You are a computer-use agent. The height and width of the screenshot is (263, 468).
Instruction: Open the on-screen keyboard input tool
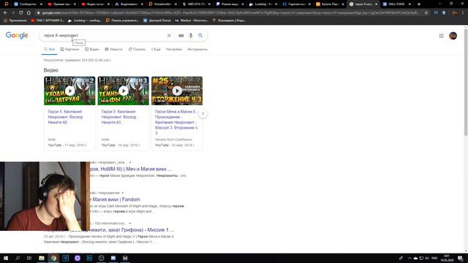click(181, 36)
